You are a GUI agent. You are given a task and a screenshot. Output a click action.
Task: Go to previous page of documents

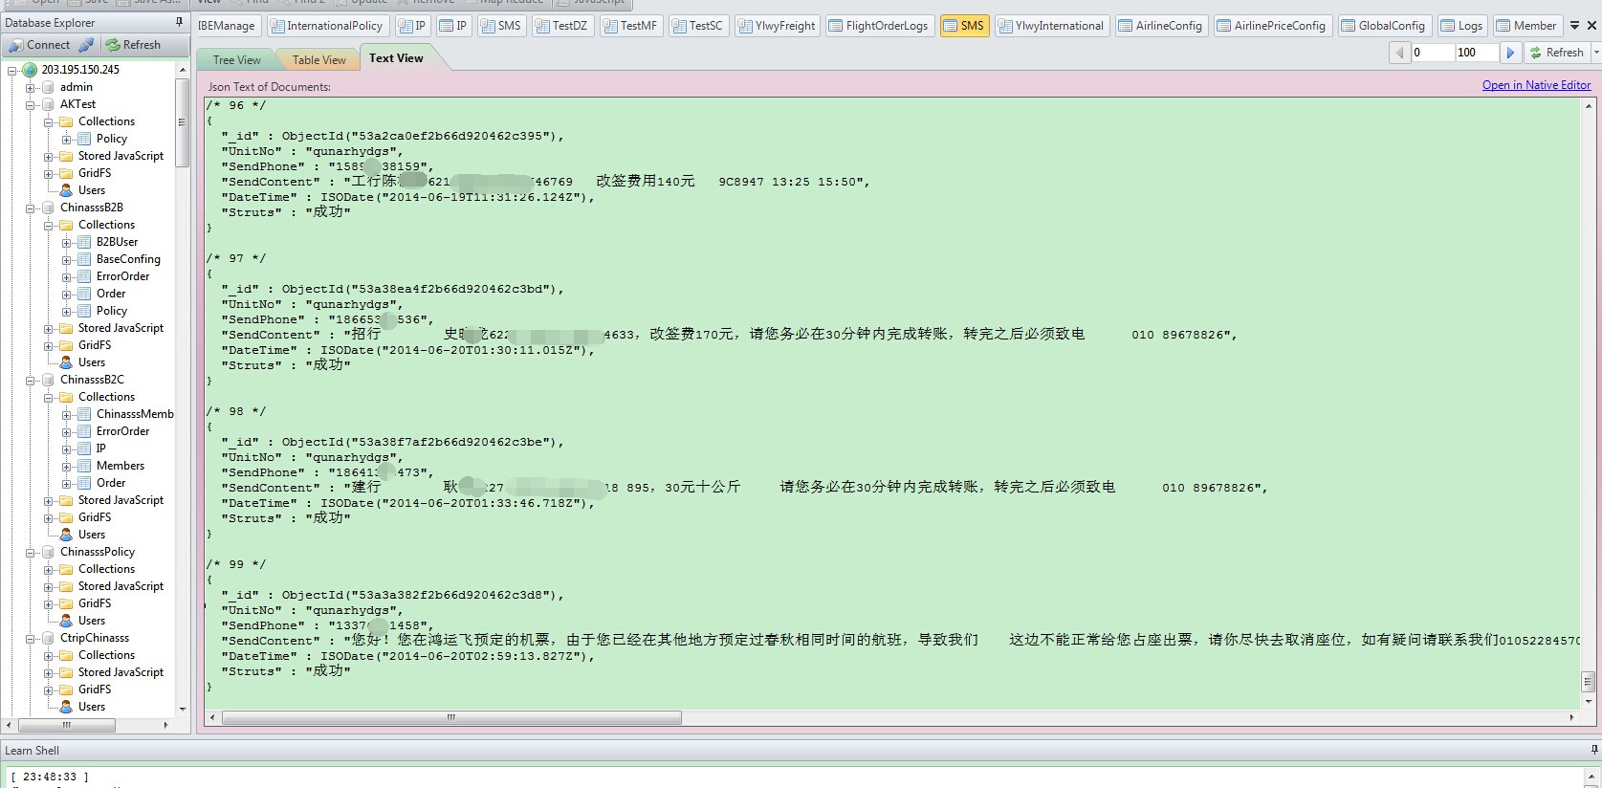click(x=1400, y=53)
